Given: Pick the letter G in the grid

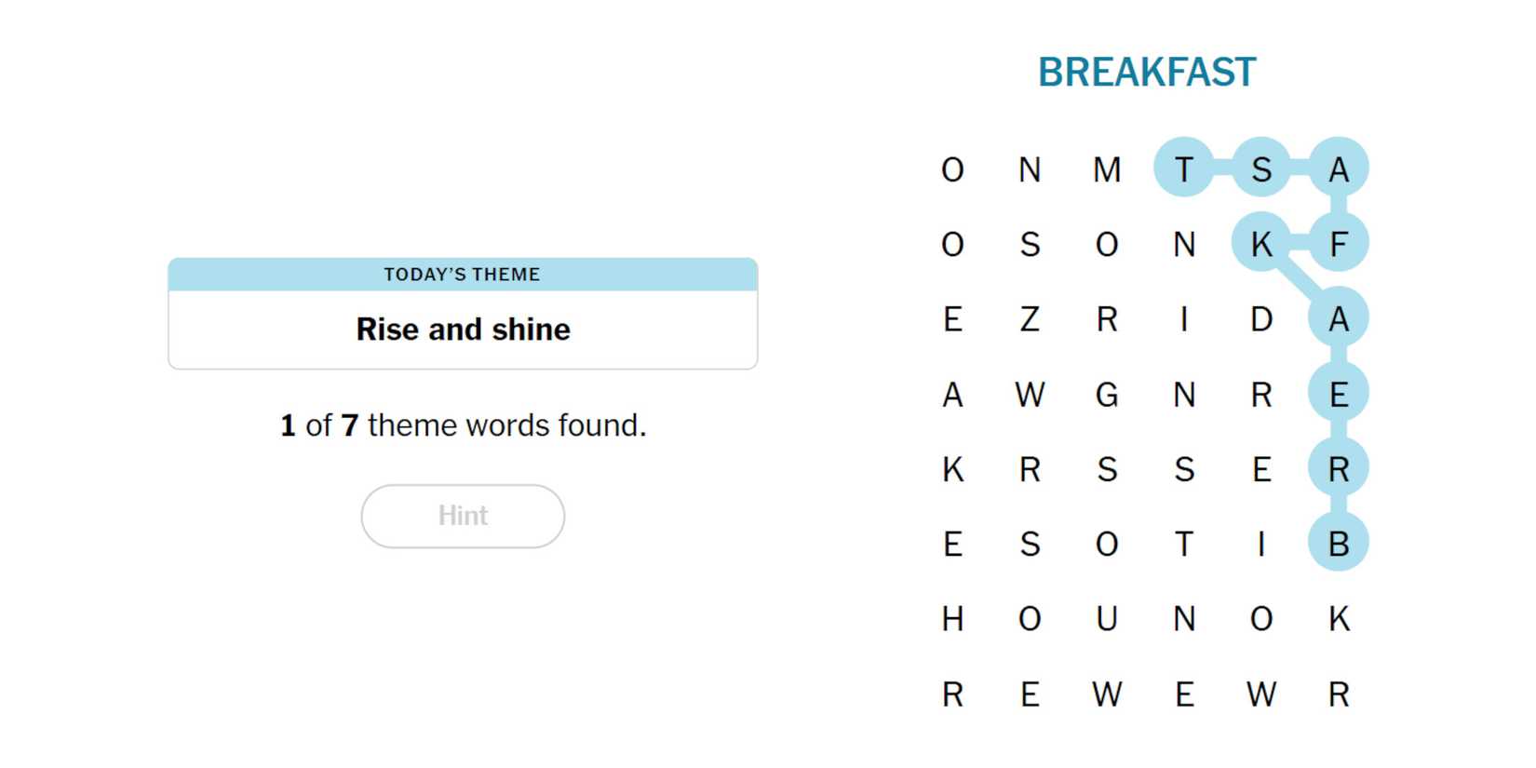Looking at the screenshot, I should [1106, 395].
